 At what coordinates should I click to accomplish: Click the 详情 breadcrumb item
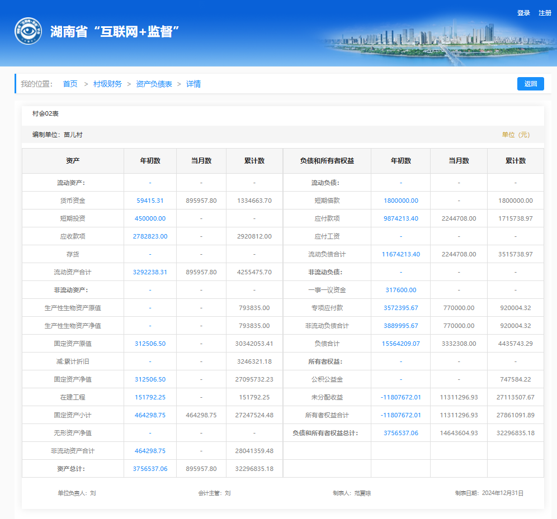coord(193,84)
